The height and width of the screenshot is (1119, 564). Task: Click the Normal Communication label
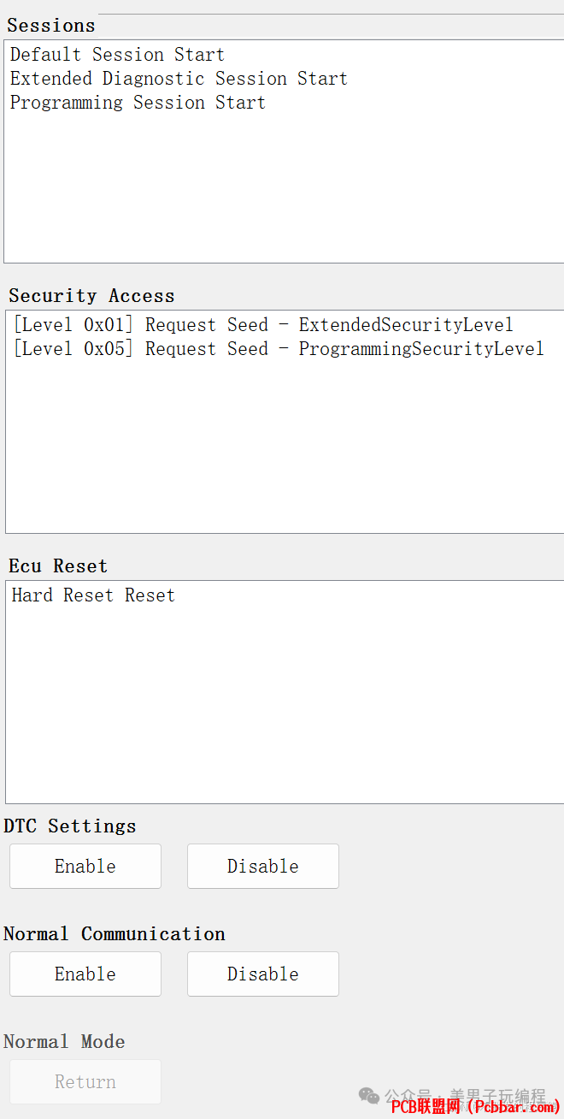tap(115, 934)
